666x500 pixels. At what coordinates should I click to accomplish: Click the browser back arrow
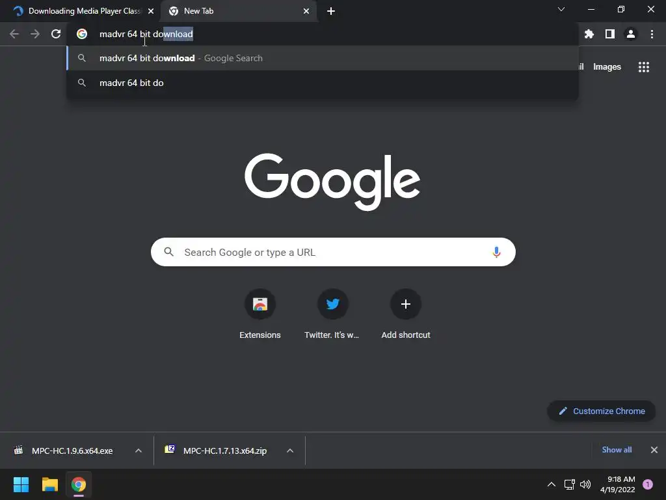click(x=14, y=34)
